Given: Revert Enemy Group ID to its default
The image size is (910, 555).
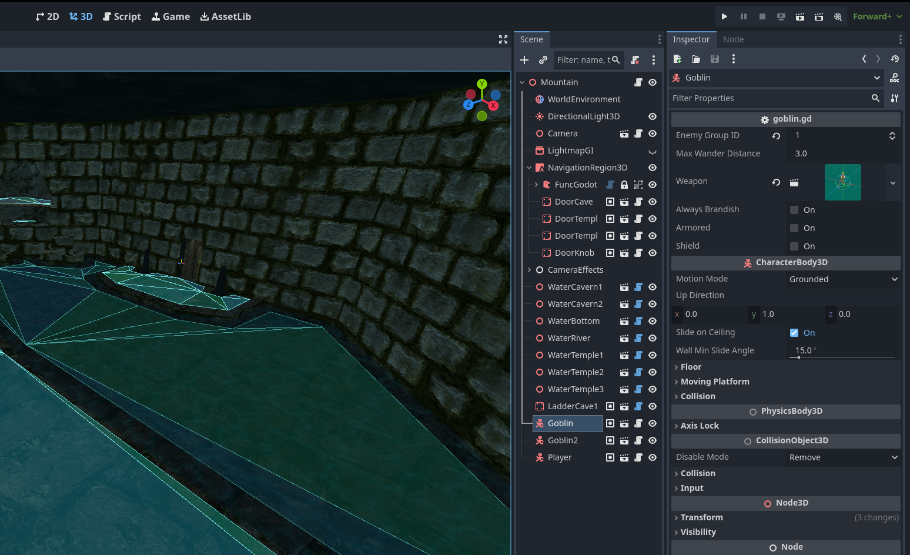Looking at the screenshot, I should [776, 136].
